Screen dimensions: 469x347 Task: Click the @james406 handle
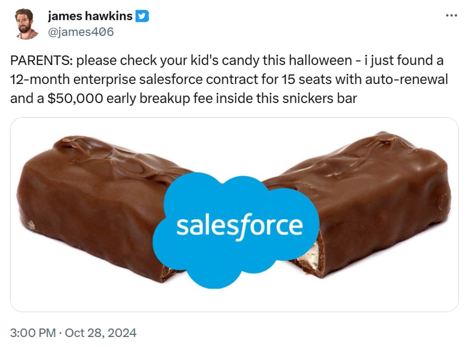click(81, 31)
